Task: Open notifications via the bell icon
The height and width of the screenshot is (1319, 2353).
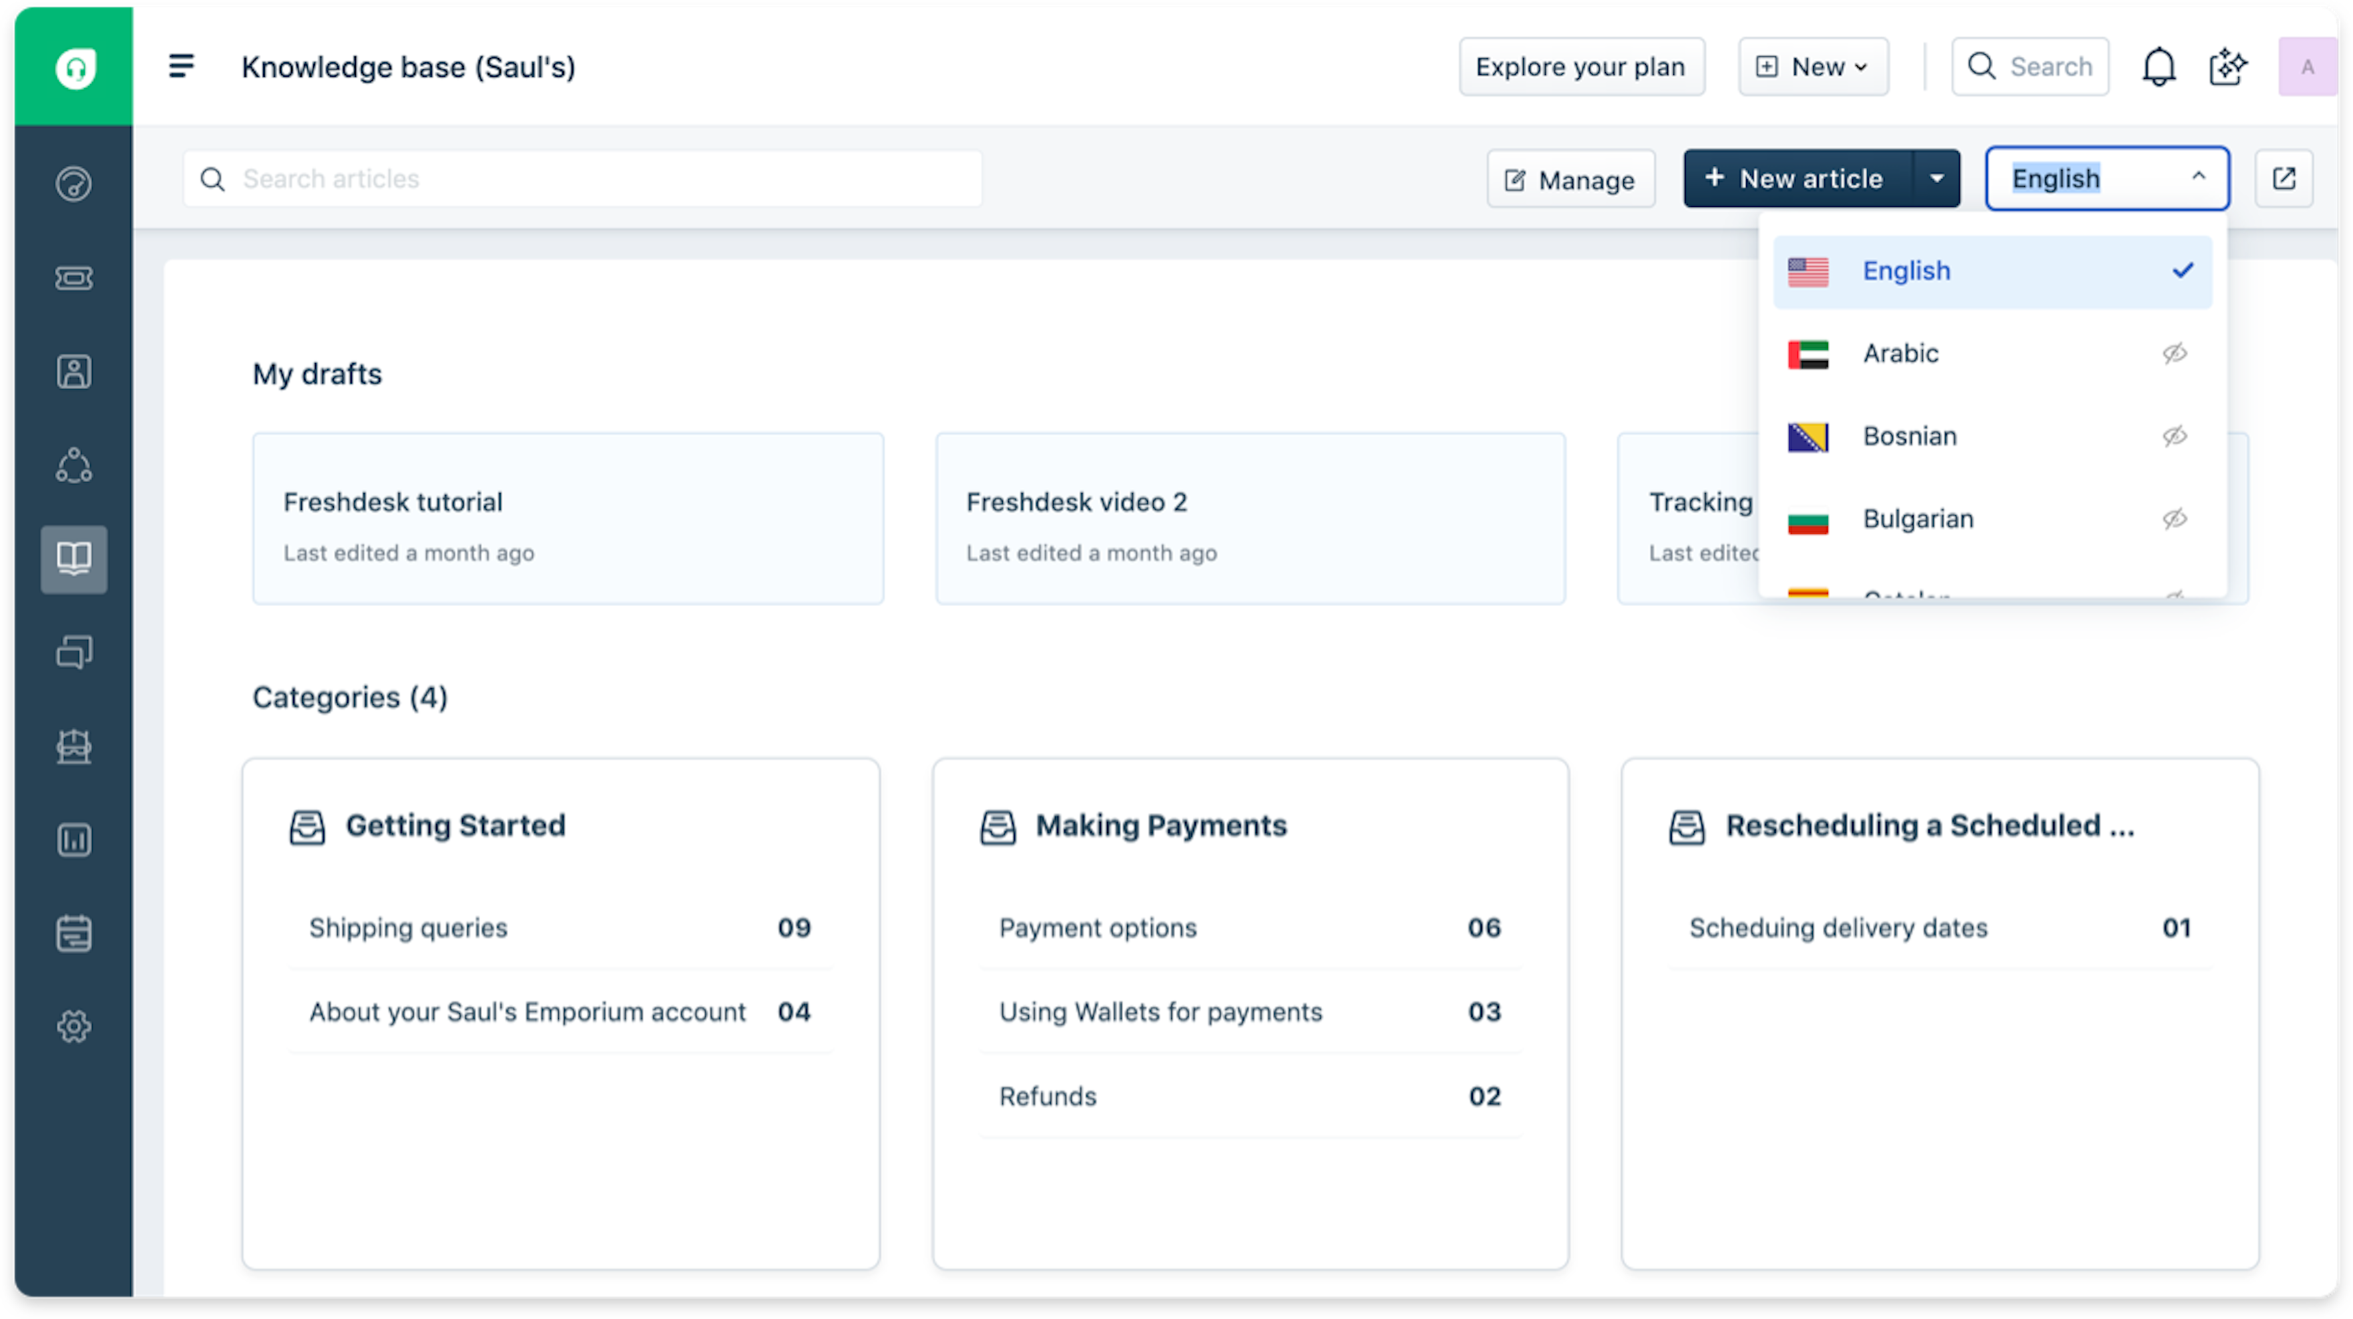Action: click(2159, 66)
